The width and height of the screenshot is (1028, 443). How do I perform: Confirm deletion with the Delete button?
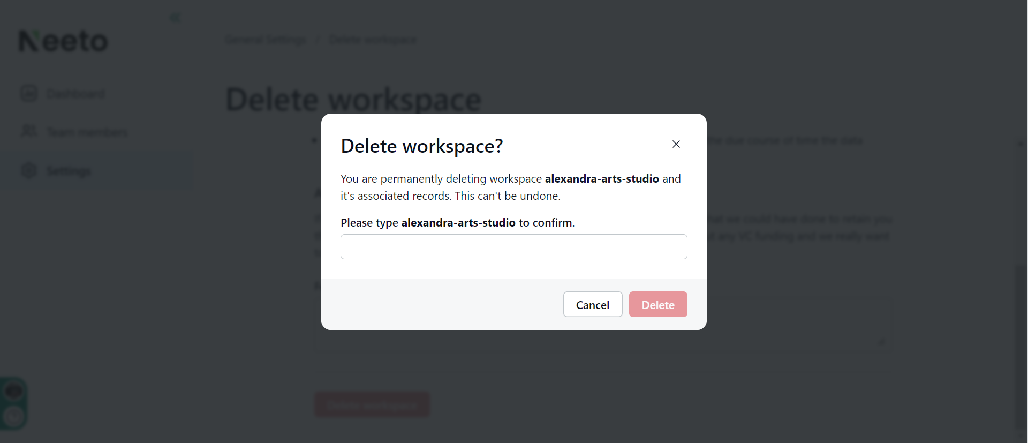point(658,304)
